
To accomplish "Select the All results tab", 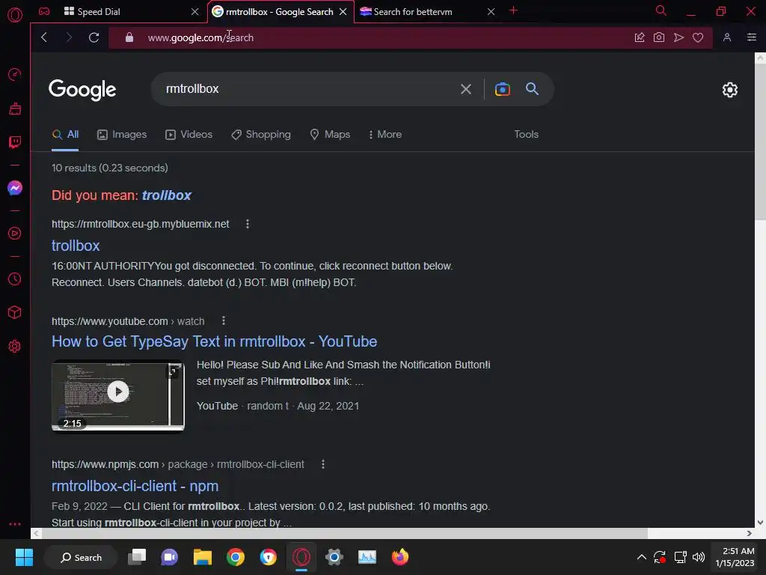I will tap(65, 135).
